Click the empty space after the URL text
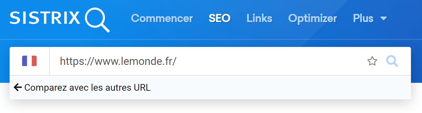 point(270,61)
